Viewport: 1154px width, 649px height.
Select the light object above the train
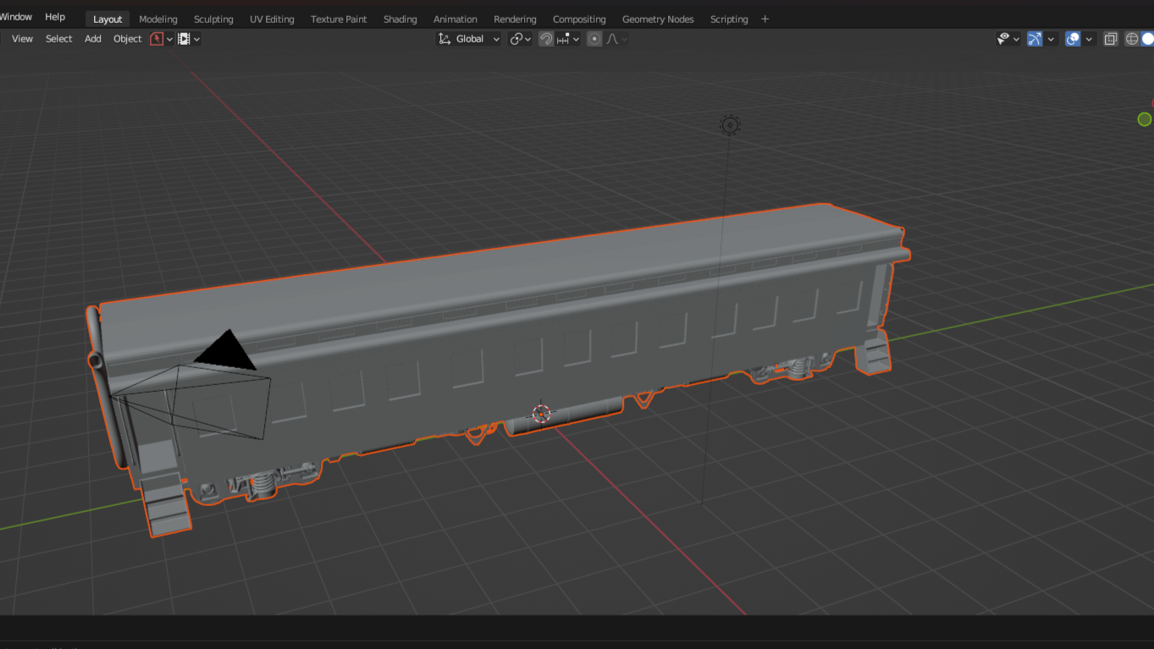coord(730,125)
